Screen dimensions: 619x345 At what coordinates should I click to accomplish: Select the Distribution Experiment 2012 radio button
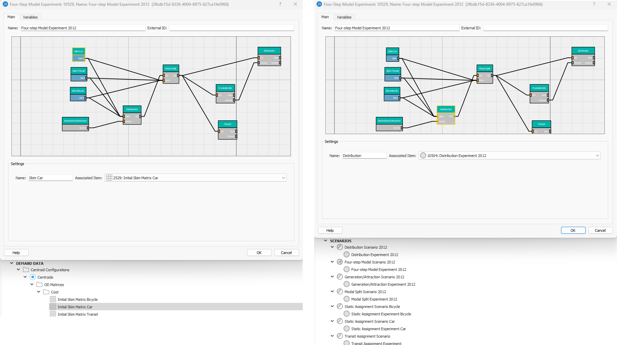[346, 254]
